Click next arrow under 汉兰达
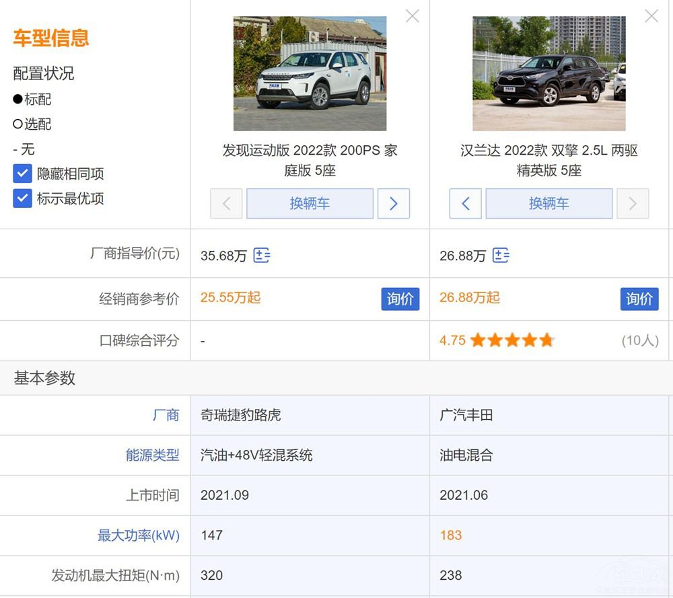Viewport: 673px width, 598px height. pos(633,204)
